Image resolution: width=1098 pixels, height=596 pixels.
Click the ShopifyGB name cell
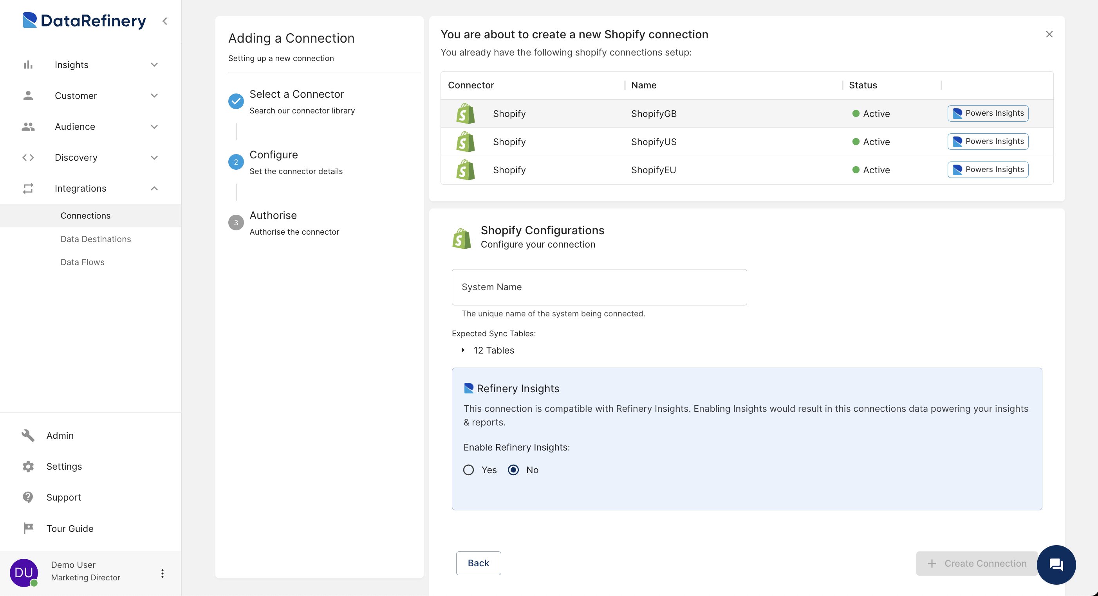tap(654, 114)
